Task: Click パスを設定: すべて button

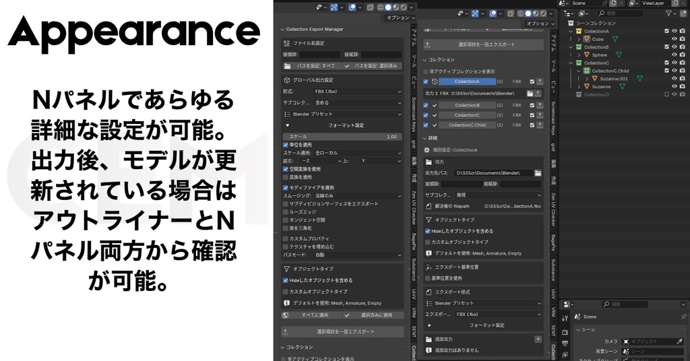Action: pos(311,66)
